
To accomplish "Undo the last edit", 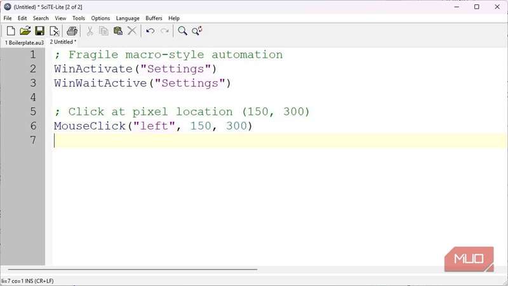I will (150, 30).
